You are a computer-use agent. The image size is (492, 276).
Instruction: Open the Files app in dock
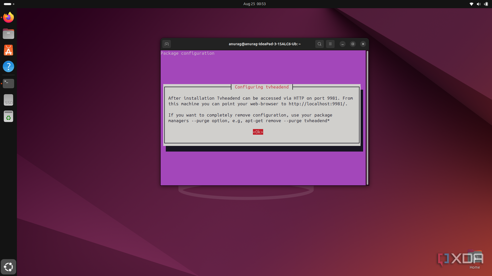tap(8, 34)
